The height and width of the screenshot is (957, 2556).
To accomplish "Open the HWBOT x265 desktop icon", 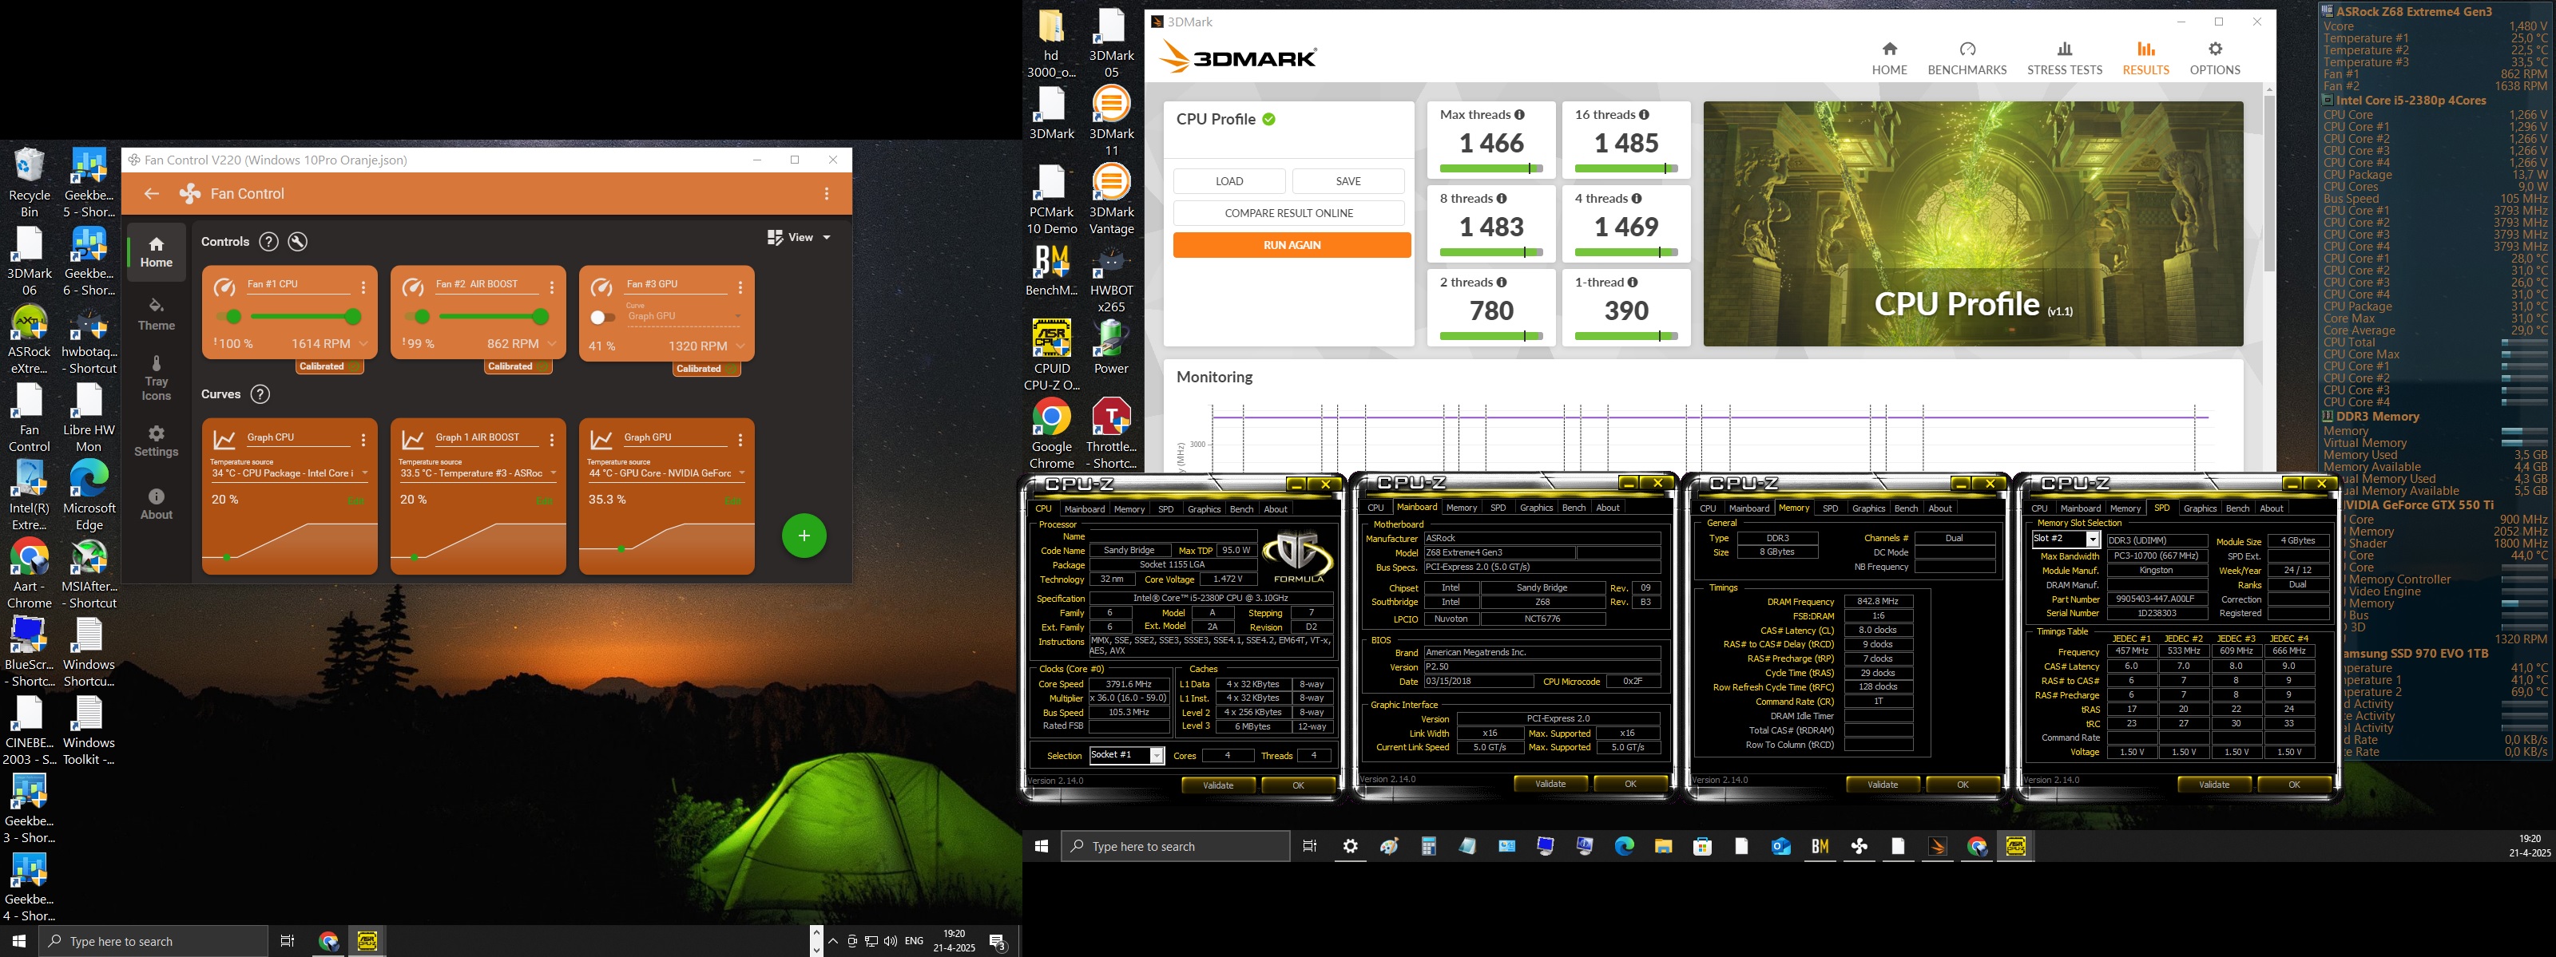I will point(1111,279).
